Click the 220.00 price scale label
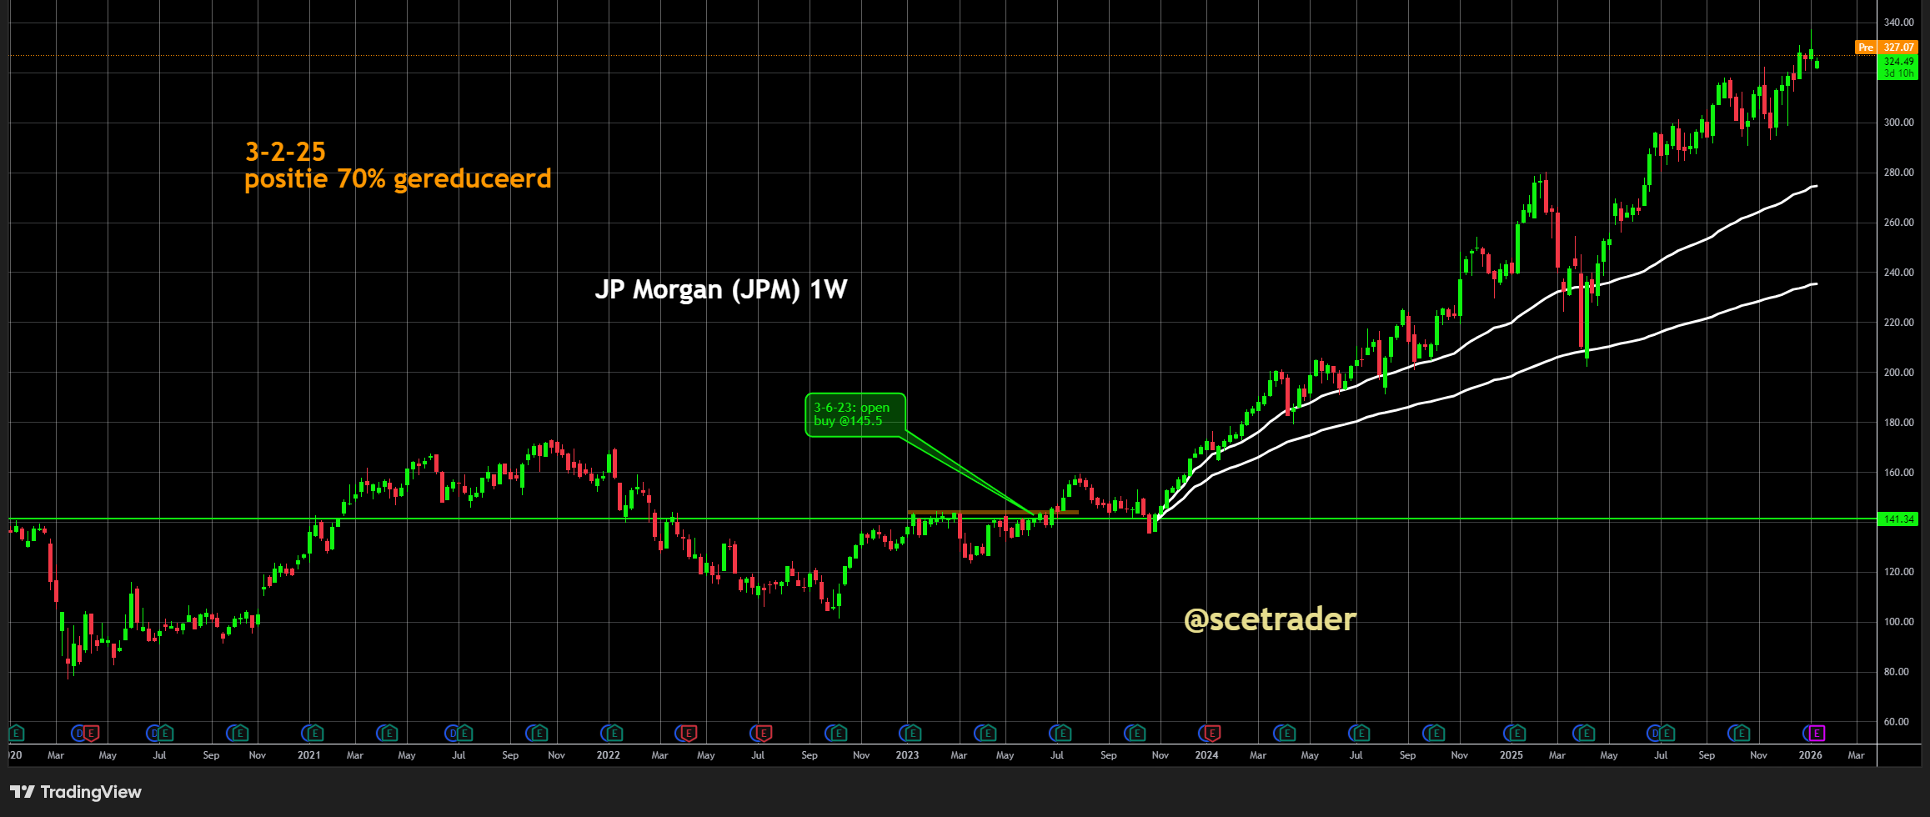1930x817 pixels. coord(1899,323)
